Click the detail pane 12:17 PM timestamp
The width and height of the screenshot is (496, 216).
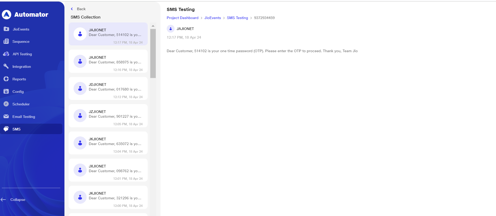tap(184, 37)
